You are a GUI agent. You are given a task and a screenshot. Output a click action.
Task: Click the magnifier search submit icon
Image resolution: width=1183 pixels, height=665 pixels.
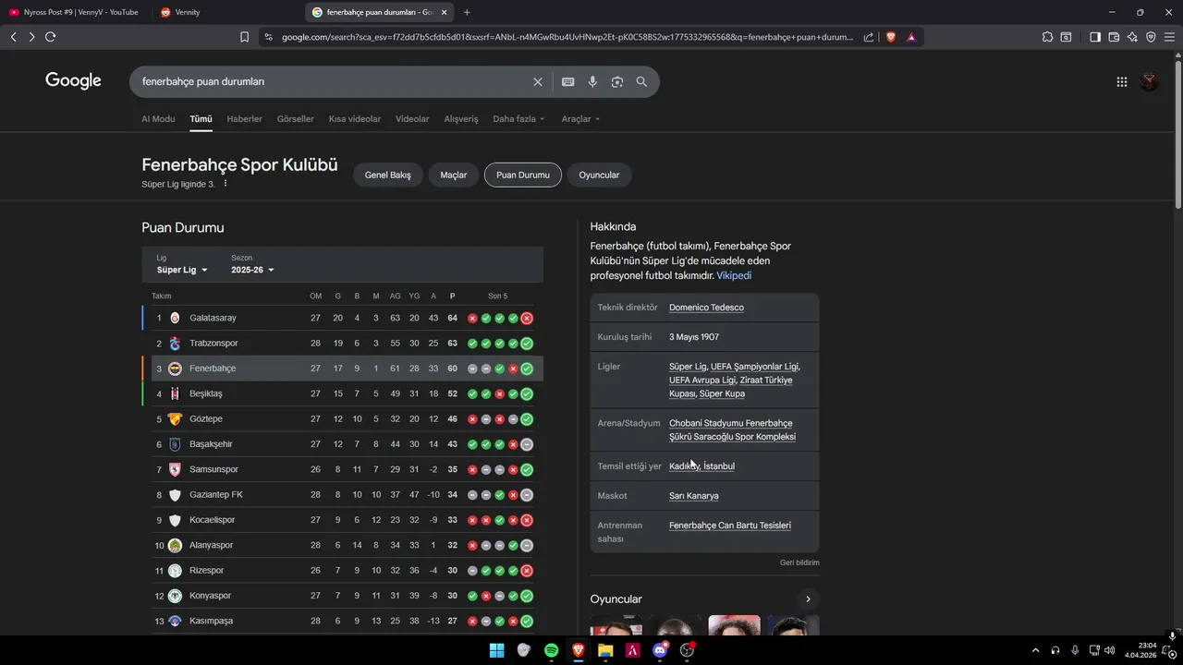[x=641, y=81]
